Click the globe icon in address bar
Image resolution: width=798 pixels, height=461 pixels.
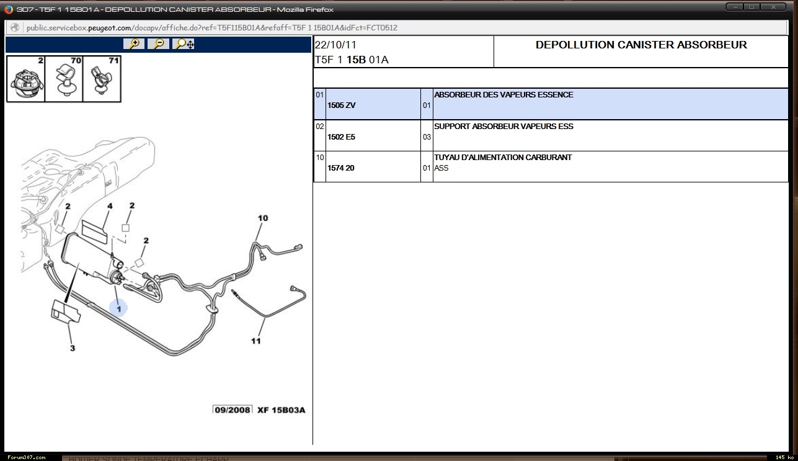pyautogui.click(x=15, y=28)
